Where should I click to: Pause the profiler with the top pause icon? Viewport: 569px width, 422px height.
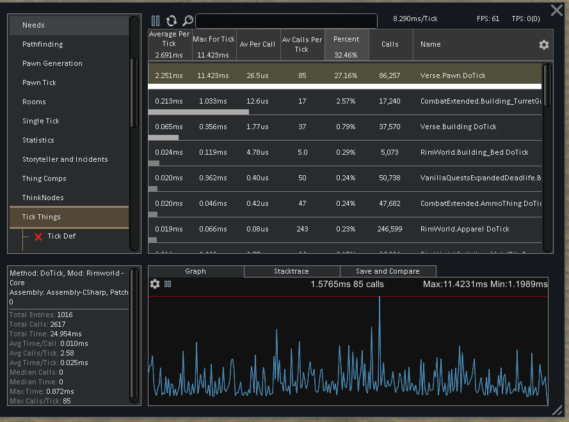156,21
